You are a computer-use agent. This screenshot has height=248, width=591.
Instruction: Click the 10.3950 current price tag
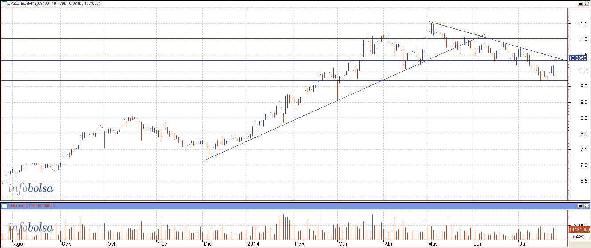click(577, 58)
